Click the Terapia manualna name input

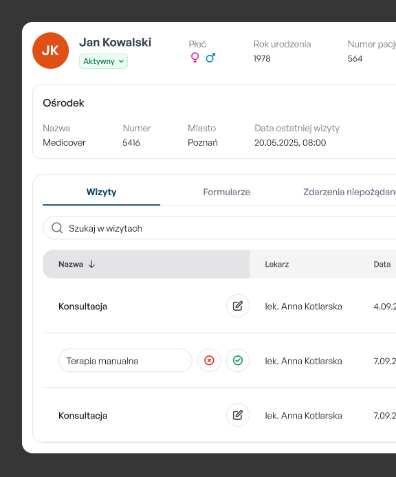click(x=125, y=360)
